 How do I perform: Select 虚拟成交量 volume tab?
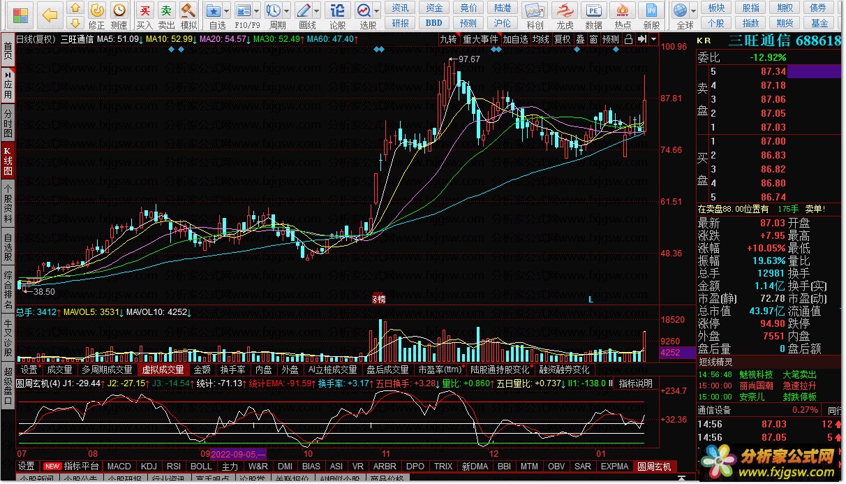point(163,369)
